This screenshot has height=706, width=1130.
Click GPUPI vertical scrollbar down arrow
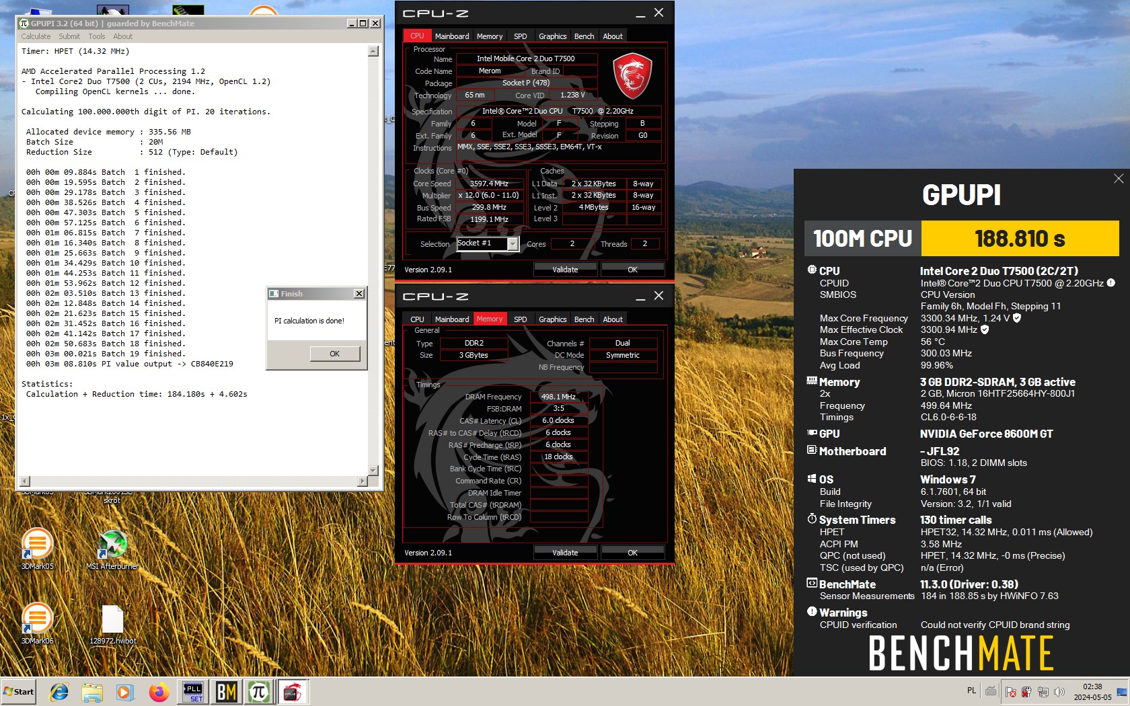tap(373, 471)
